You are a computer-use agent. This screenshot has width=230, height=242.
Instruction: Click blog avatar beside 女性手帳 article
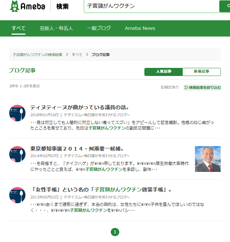coord(17,195)
